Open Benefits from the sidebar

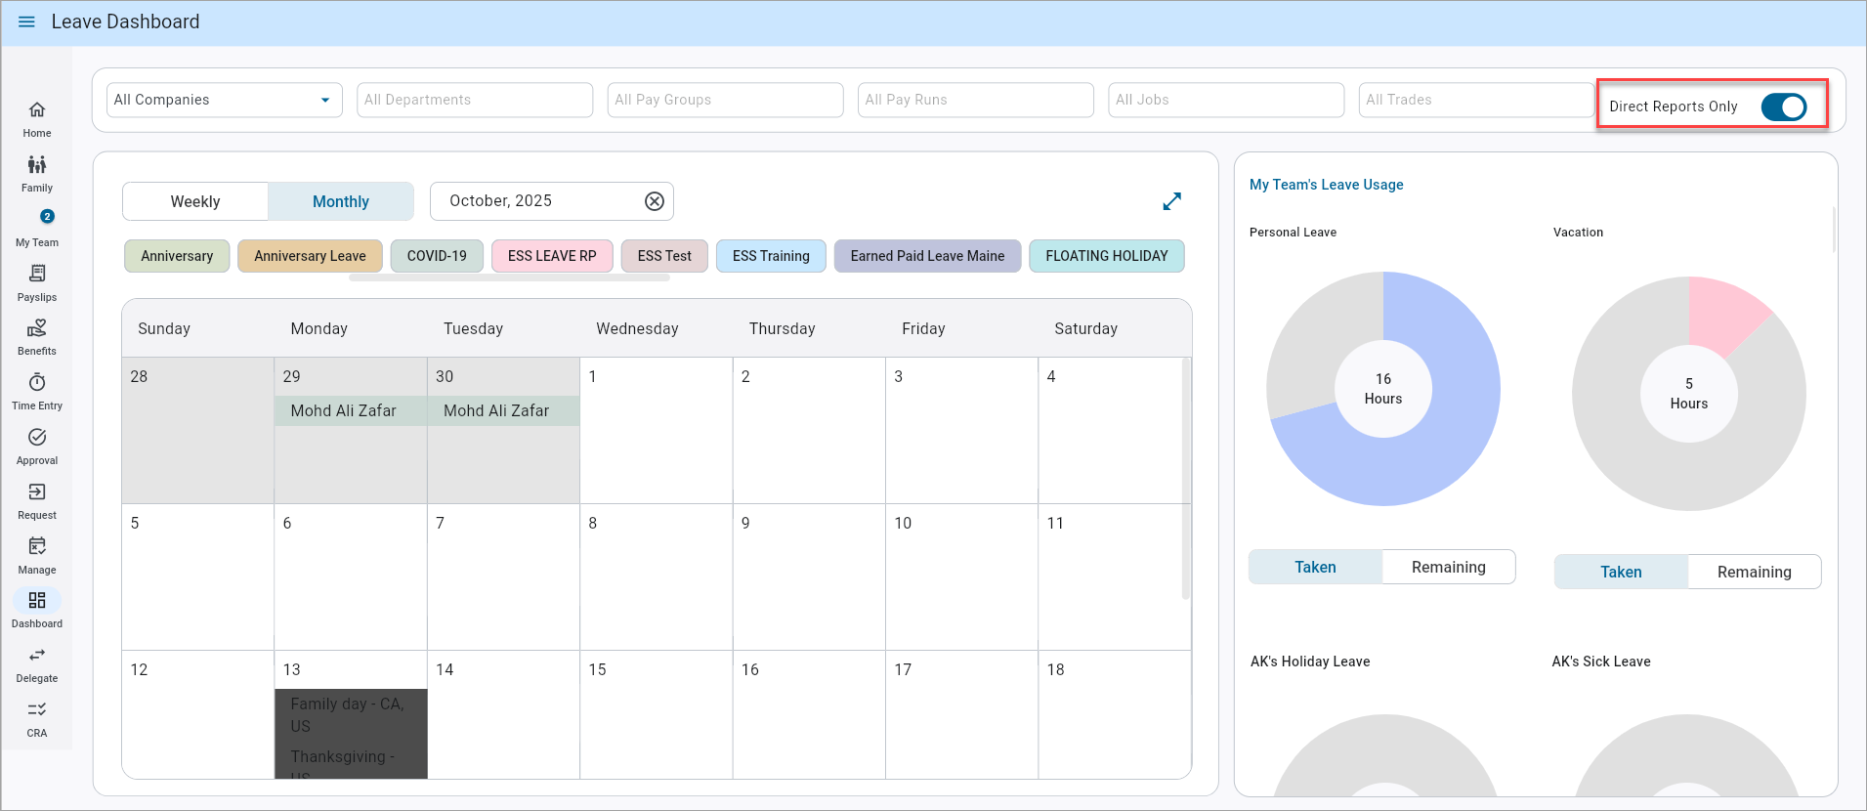click(37, 329)
